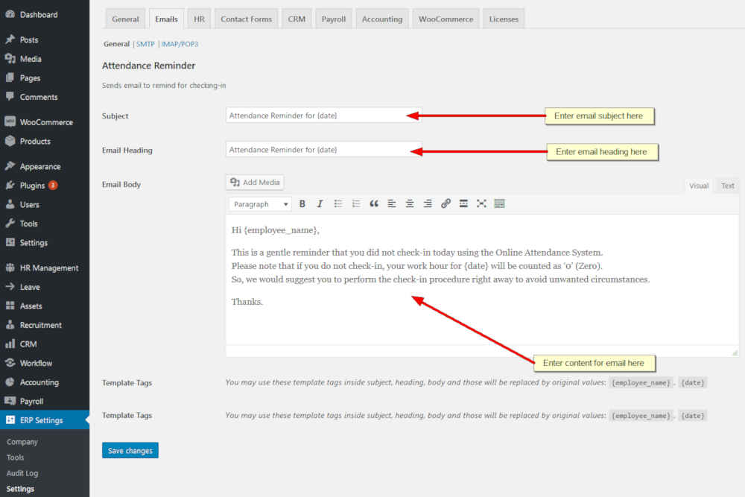Click the insert link icon
This screenshot has height=497, width=745.
click(x=446, y=203)
